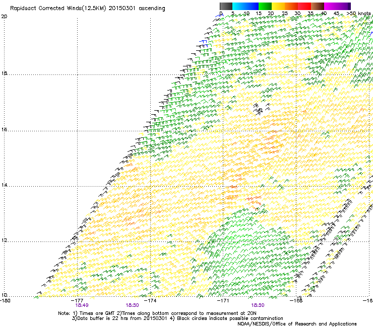This screenshot has width=373, height=327.
Task: Click the word 'ascending' in the title
Action: [152, 9]
